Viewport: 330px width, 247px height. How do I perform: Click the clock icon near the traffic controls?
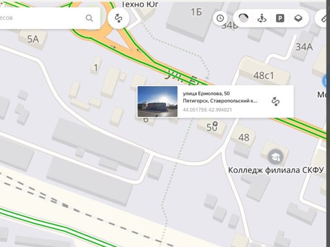click(x=220, y=19)
